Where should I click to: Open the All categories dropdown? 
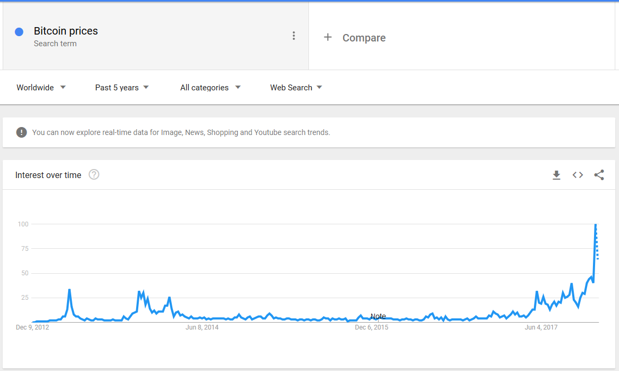[210, 88]
